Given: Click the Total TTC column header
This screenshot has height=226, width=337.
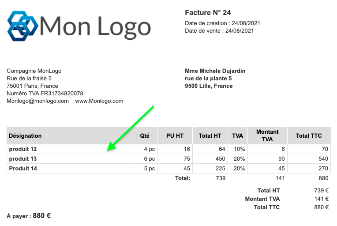Looking at the screenshot, I should point(309,136).
